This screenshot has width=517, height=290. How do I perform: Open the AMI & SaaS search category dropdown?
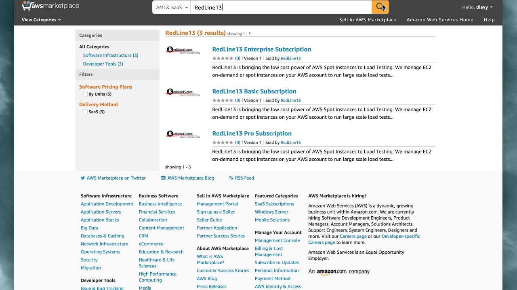point(172,7)
